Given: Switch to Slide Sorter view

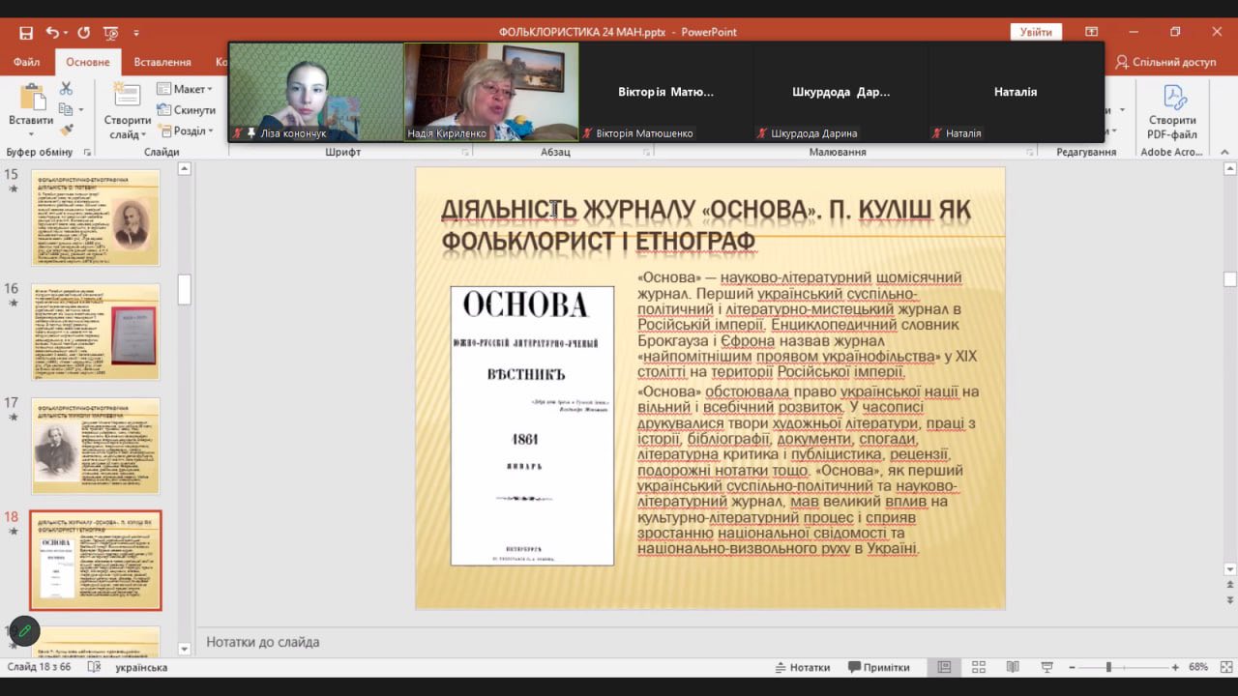Looking at the screenshot, I should [x=978, y=667].
